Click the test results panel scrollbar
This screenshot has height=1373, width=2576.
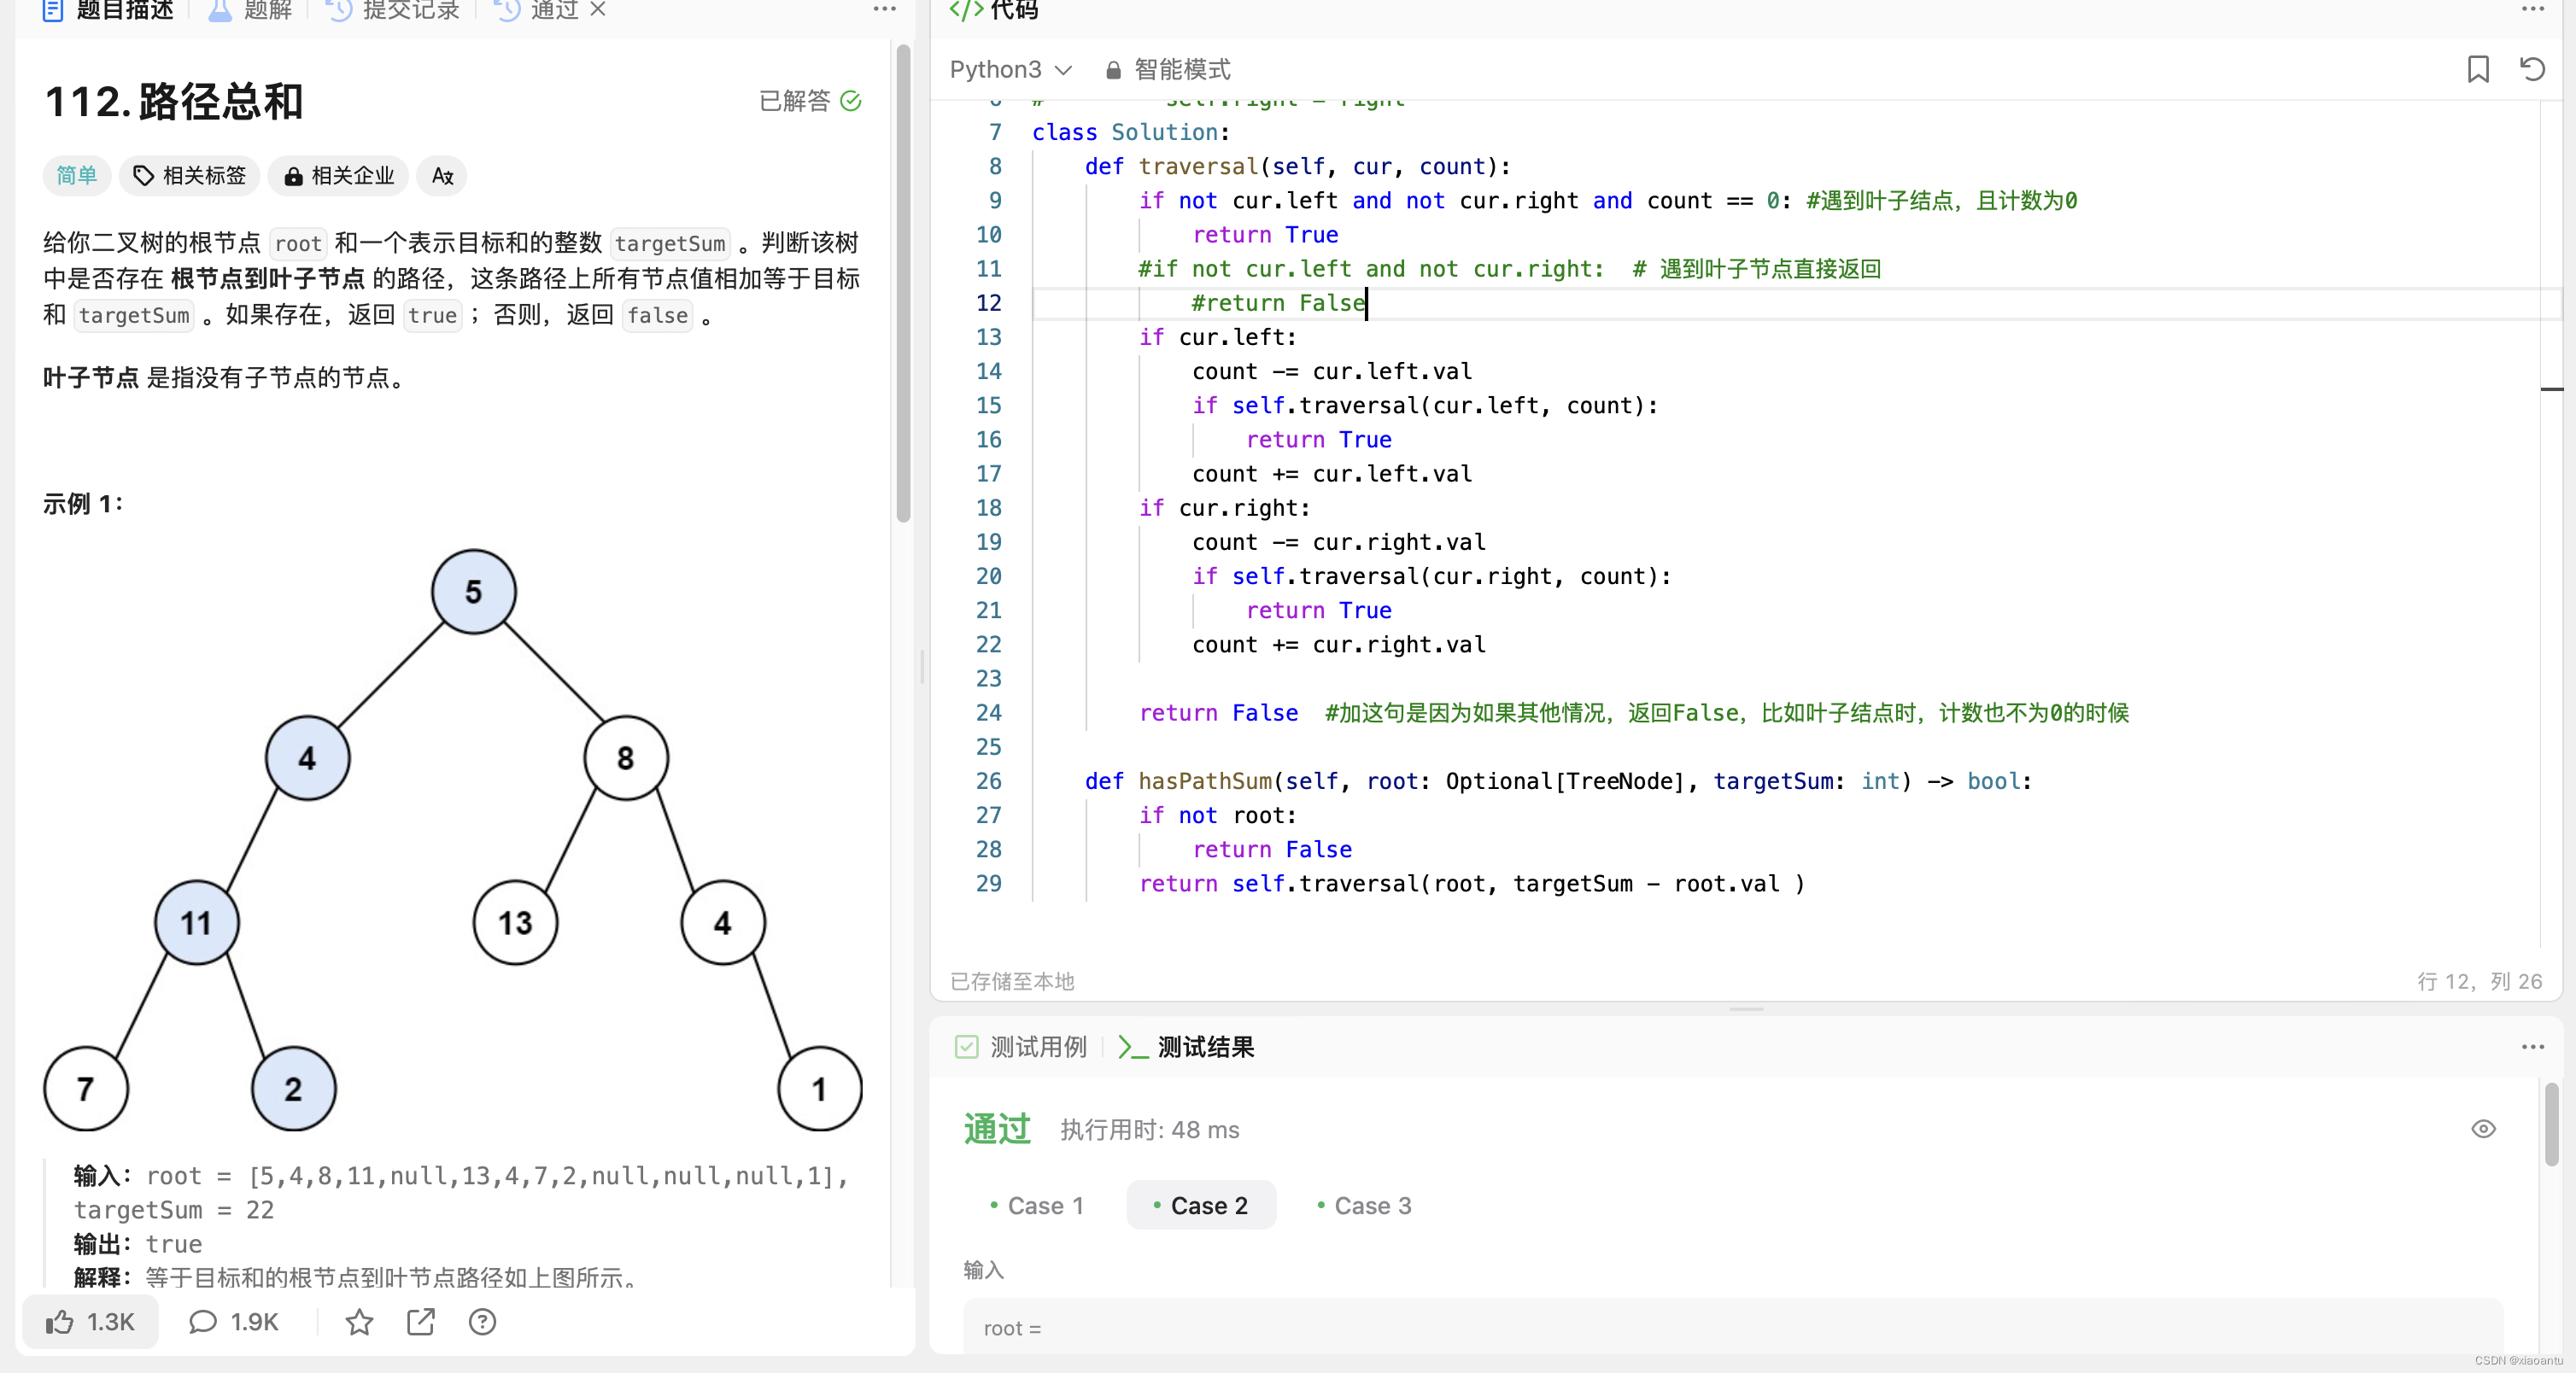2552,1124
